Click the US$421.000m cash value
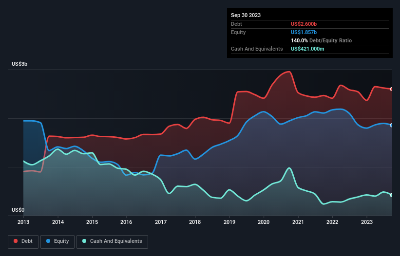The height and width of the screenshot is (256, 400). [x=307, y=49]
